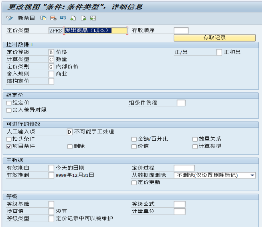Click the 定价类别 field containing G

point(51,67)
